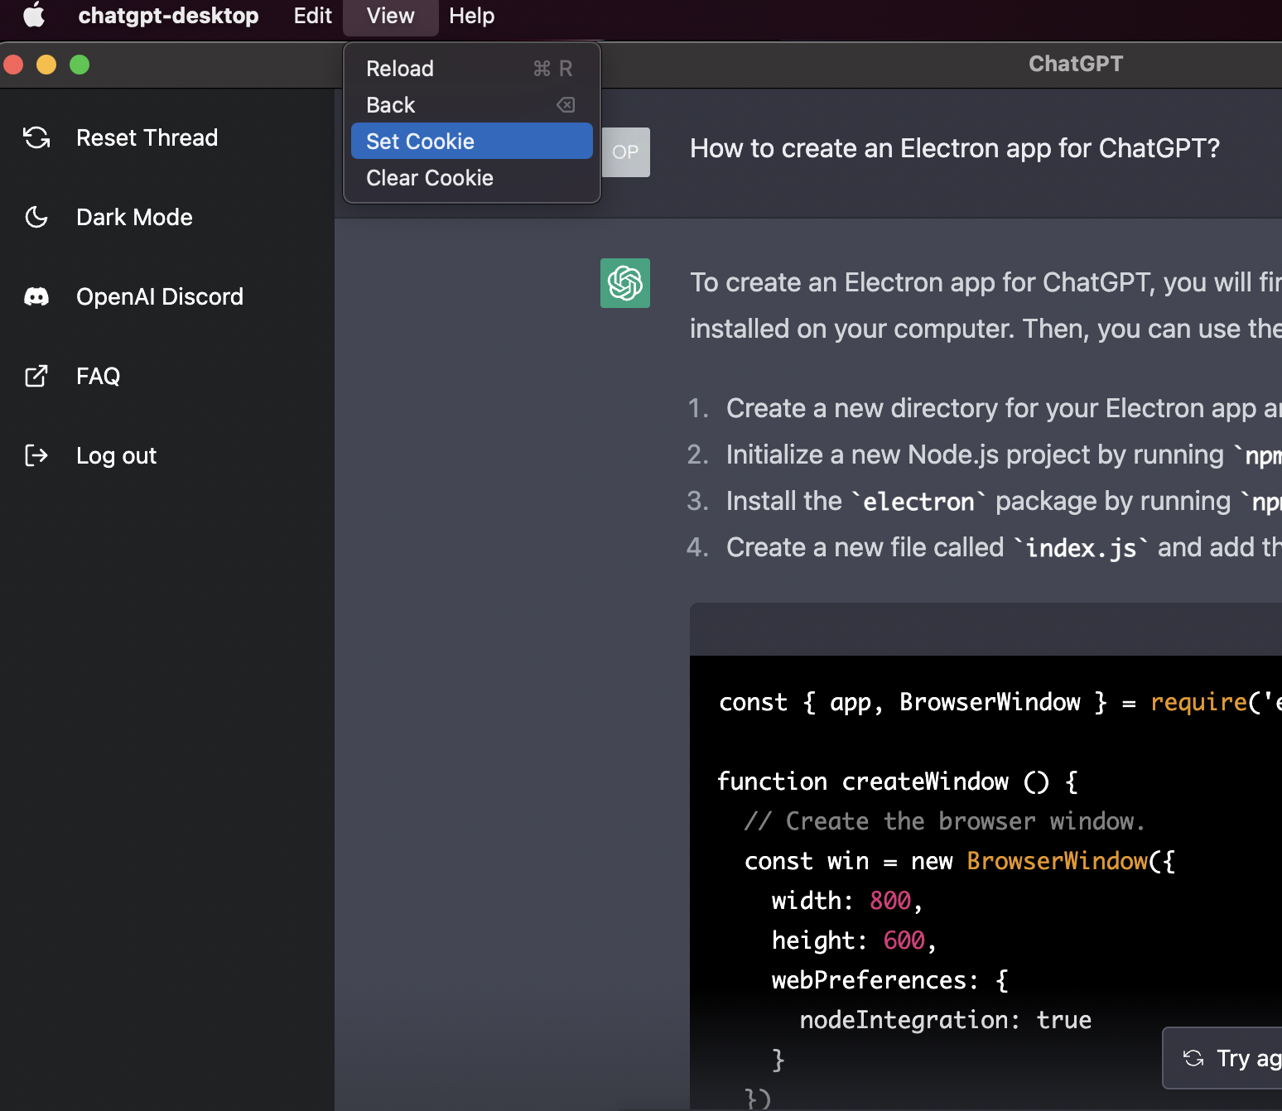Viewport: 1282px width, 1111px height.
Task: Click the 'const { app, BrowserWindow }' line
Action: [1000, 702]
